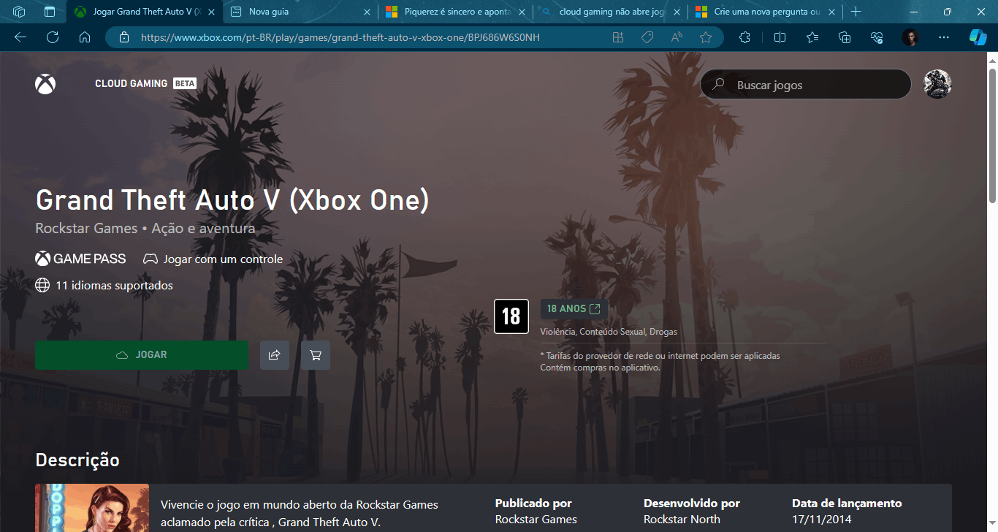998x532 pixels.
Task: Click the game description thumbnail image
Action: 92,508
